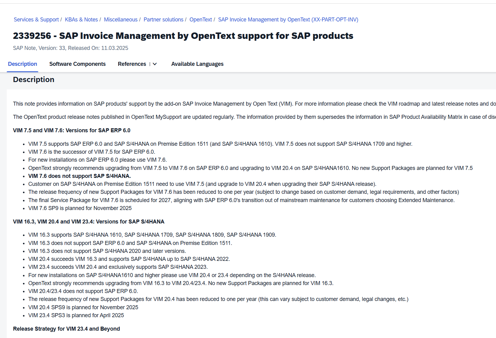
Task: Select the Description tab
Action: tap(22, 64)
